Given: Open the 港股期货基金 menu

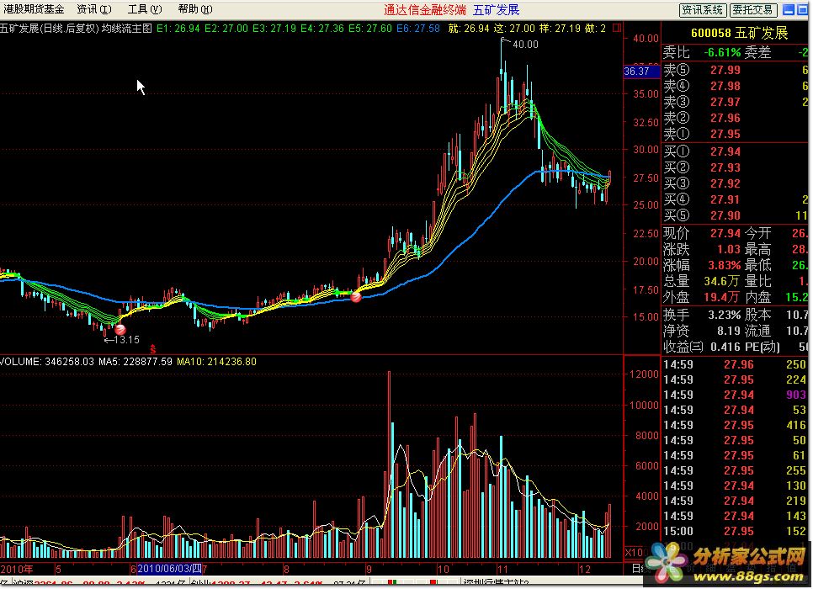Looking at the screenshot, I should tap(34, 9).
